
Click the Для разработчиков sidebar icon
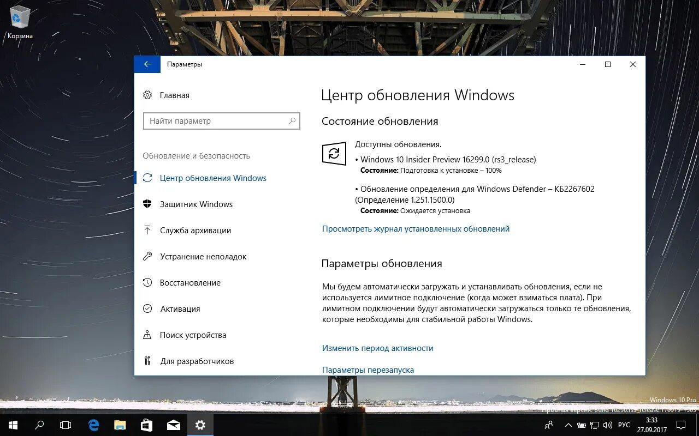147,361
